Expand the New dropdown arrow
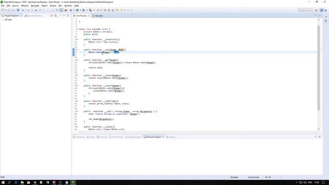 (x=6, y=10)
